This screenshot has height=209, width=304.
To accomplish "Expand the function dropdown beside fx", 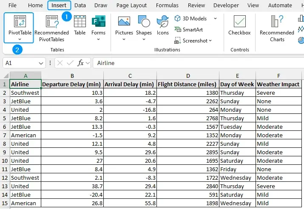I will click(x=88, y=63).
